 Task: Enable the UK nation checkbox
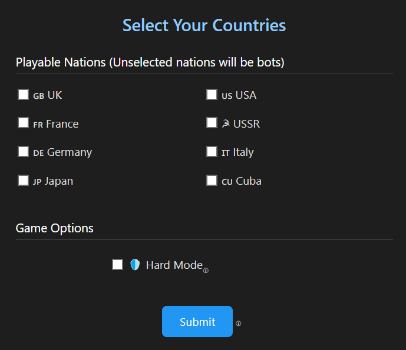coord(23,95)
